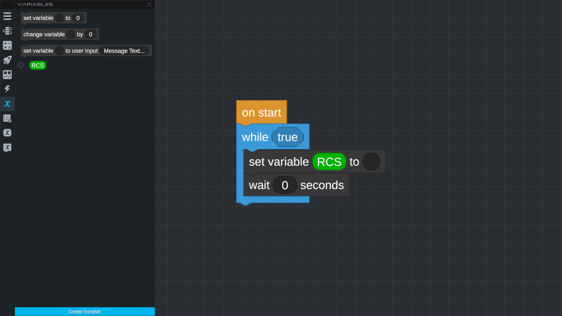Click the Create Variable button
This screenshot has width=562, height=316.
pyautogui.click(x=85, y=311)
